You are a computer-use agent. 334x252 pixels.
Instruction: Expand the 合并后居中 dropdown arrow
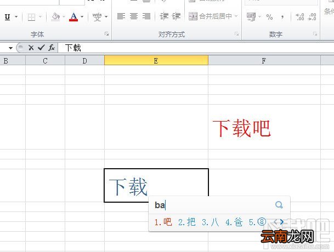pos(236,16)
